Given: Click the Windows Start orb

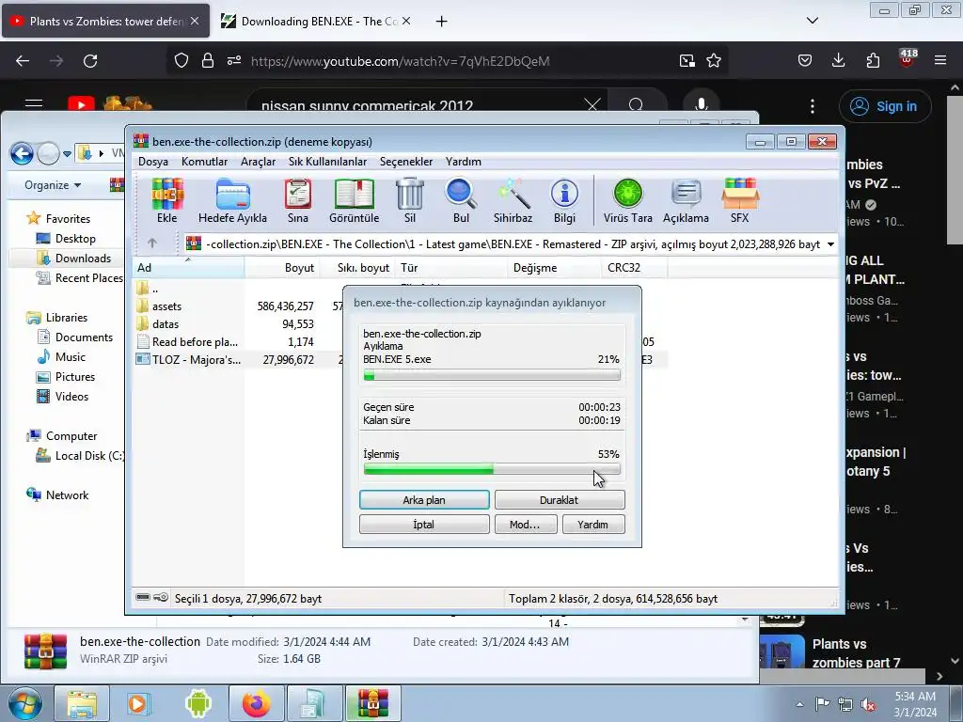Looking at the screenshot, I should 25,703.
